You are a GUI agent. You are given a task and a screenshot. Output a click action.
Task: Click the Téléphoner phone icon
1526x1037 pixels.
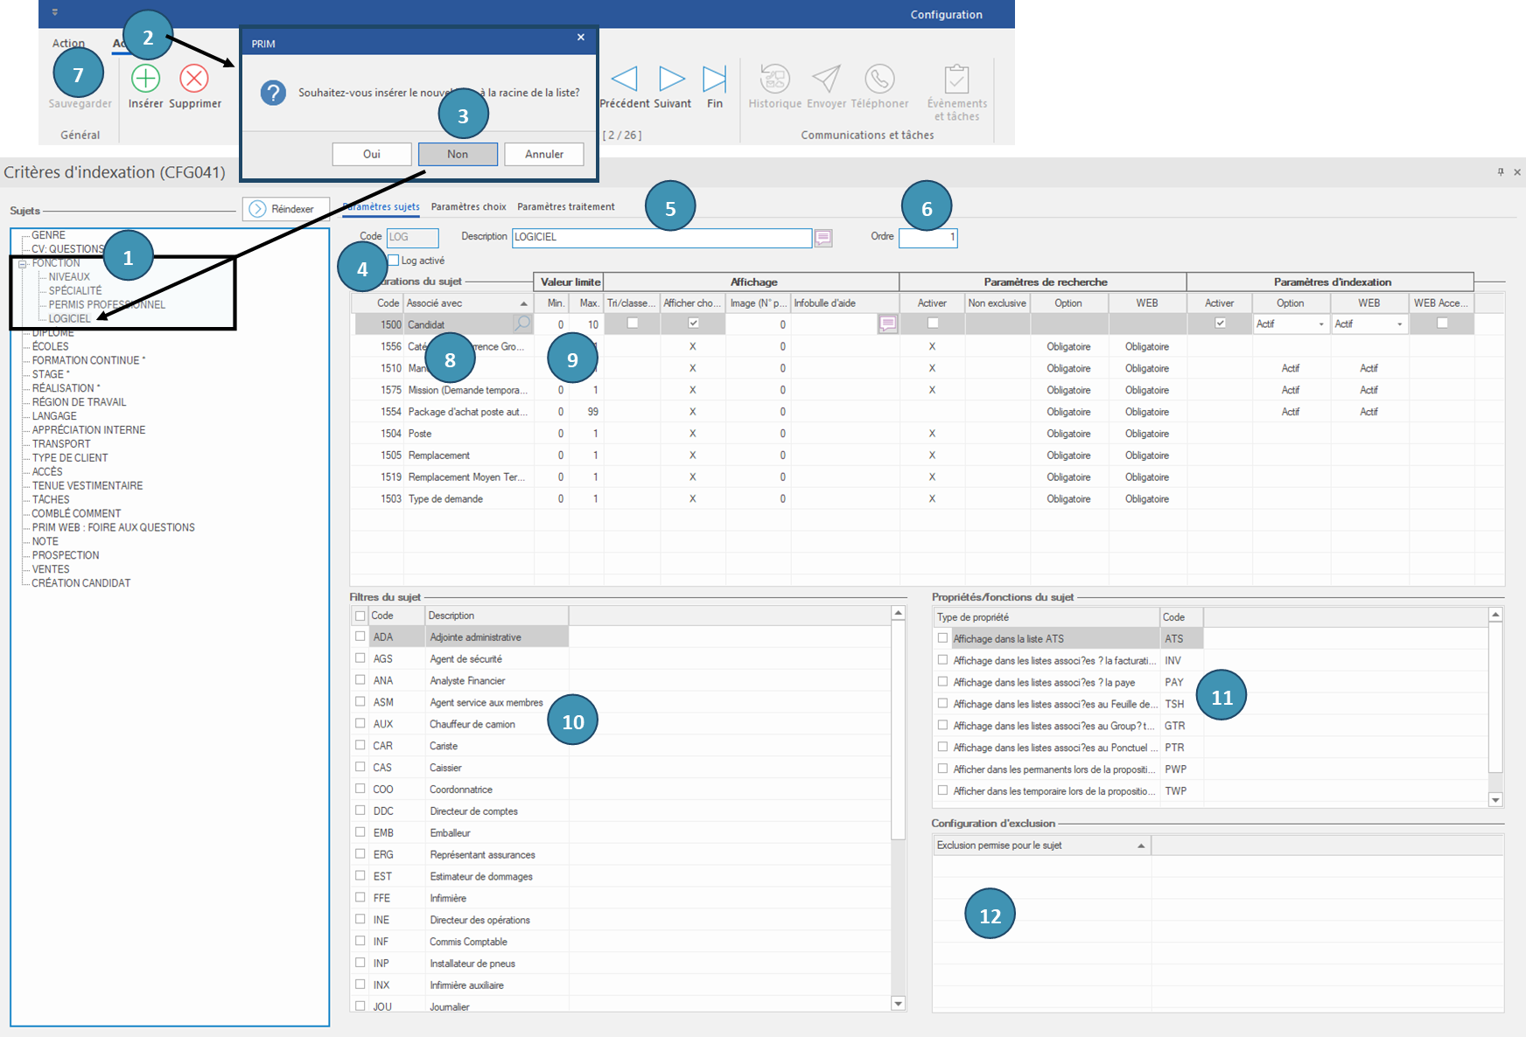point(879,79)
